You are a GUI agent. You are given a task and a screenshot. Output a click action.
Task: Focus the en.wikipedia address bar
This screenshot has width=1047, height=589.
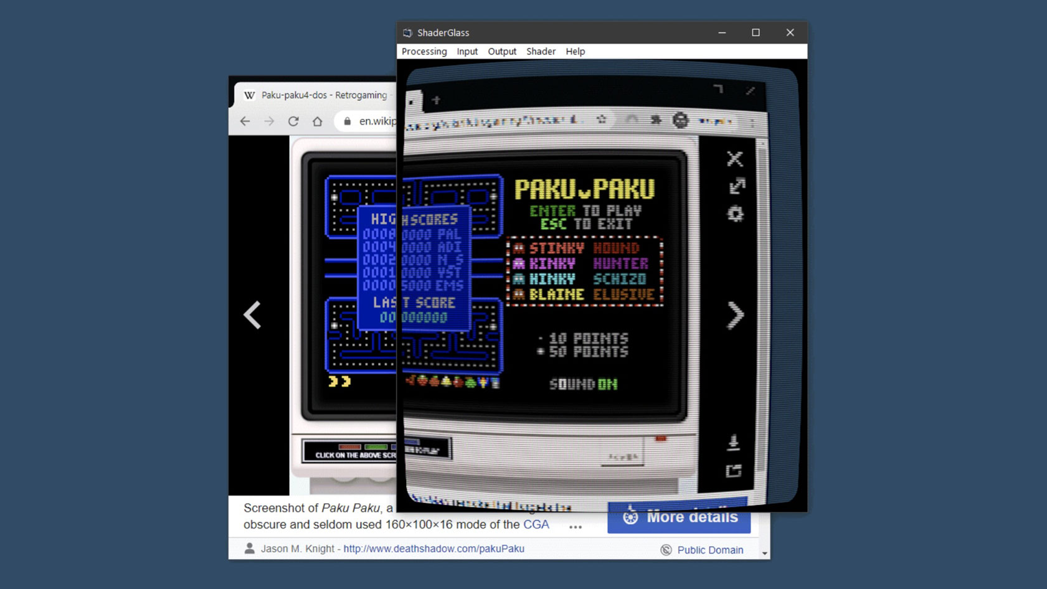coord(377,121)
